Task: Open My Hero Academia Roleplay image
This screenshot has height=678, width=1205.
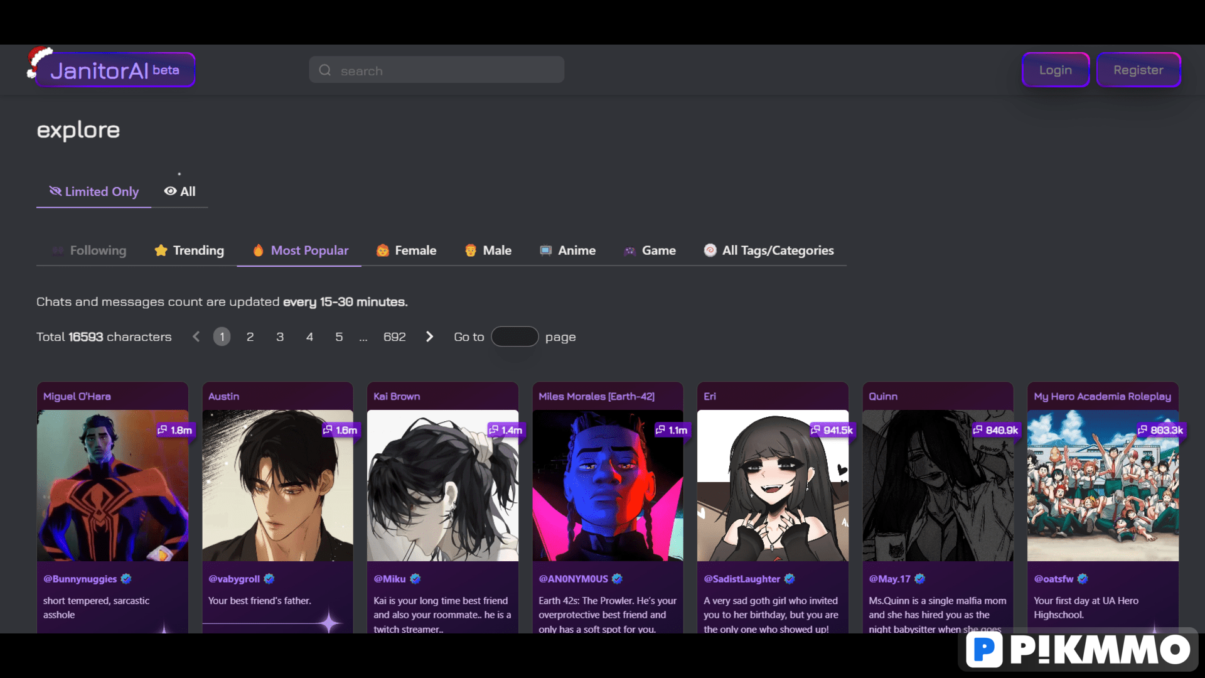Action: pyautogui.click(x=1103, y=485)
